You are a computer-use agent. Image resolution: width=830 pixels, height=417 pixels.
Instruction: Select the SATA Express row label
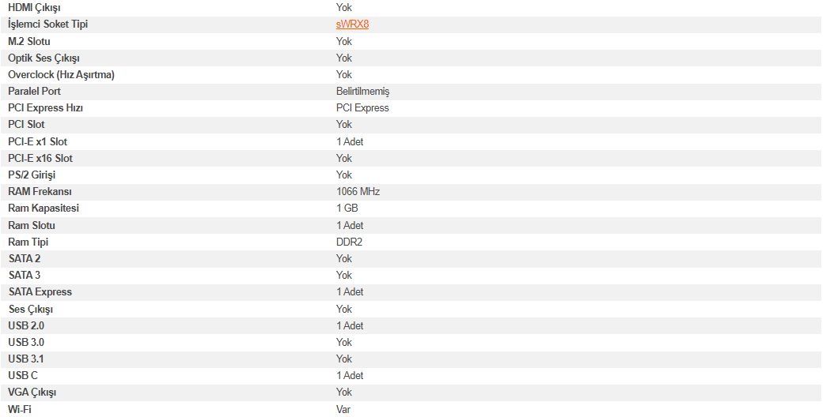click(x=40, y=292)
